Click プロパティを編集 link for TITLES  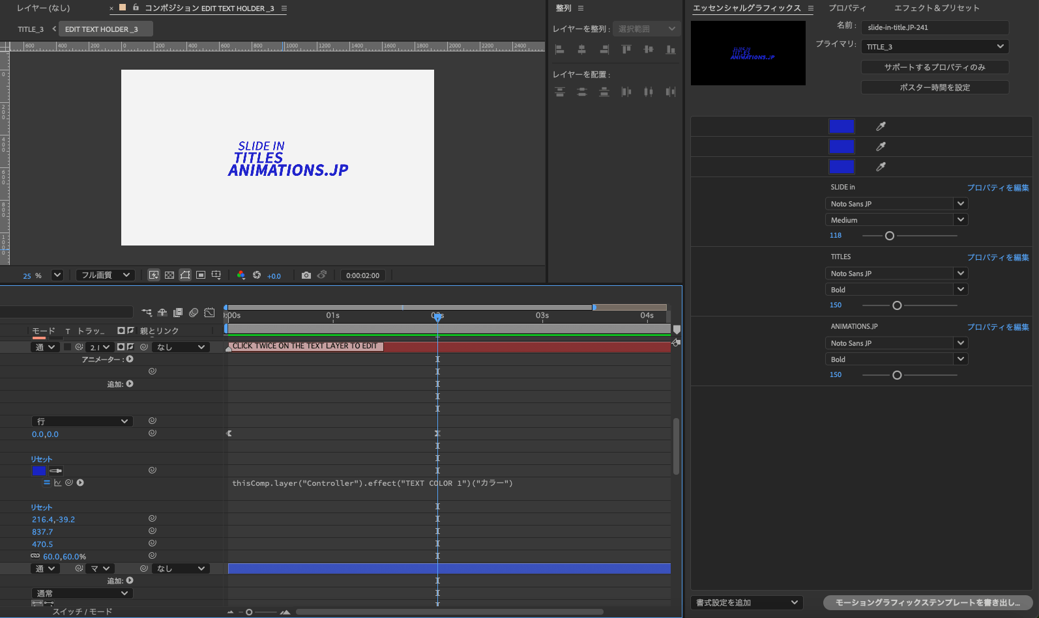click(997, 257)
